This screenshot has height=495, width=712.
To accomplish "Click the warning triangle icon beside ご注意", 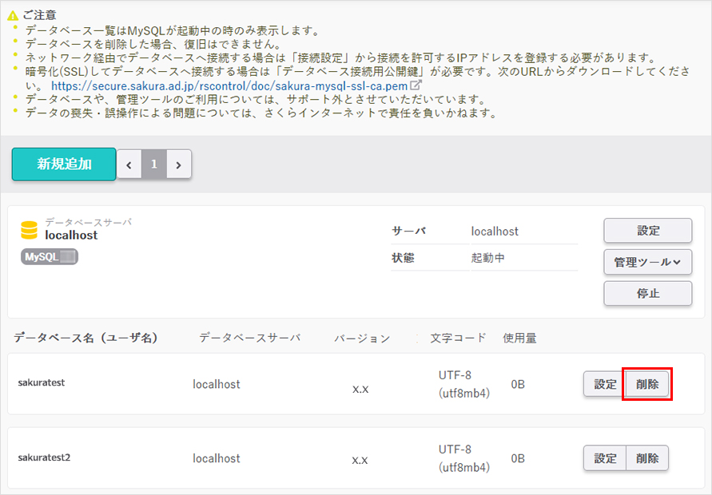I will point(13,16).
